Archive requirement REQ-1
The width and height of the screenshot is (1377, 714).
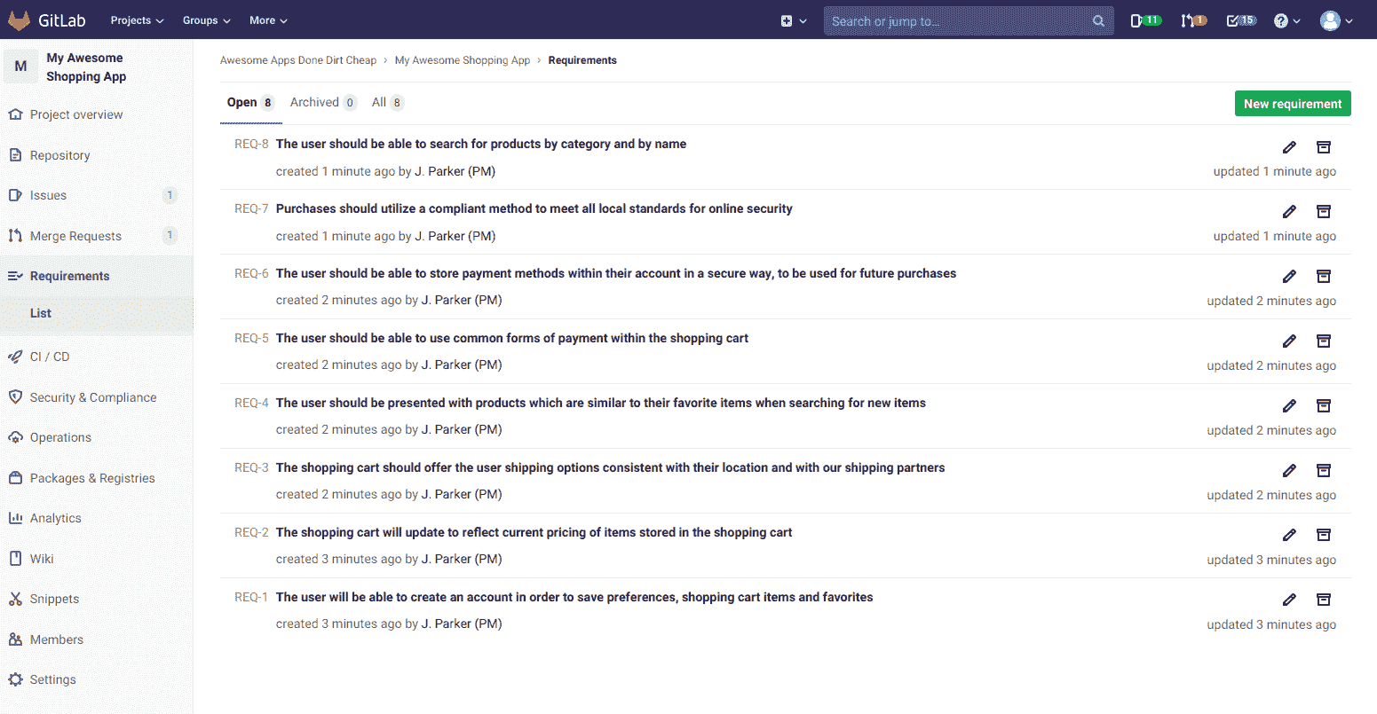1324,600
